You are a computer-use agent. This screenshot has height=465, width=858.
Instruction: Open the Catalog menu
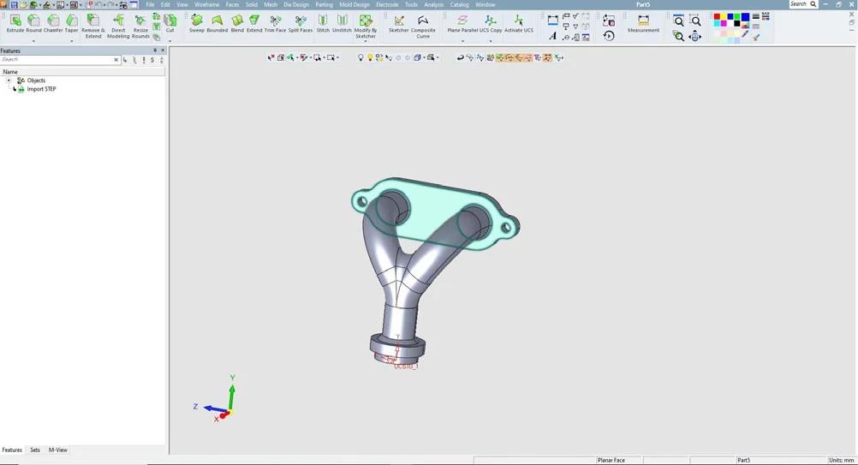[x=459, y=4]
